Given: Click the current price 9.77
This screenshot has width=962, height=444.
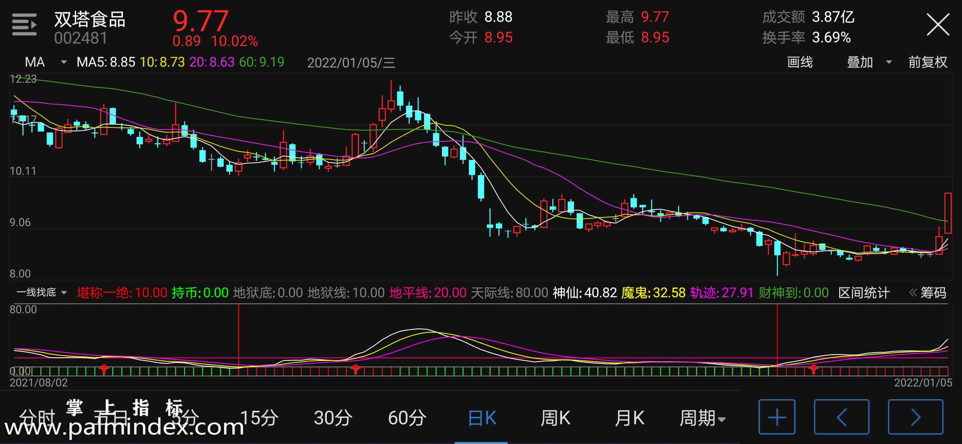Looking at the screenshot, I should (201, 21).
